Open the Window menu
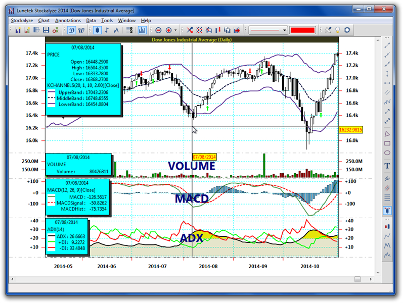 (127, 21)
